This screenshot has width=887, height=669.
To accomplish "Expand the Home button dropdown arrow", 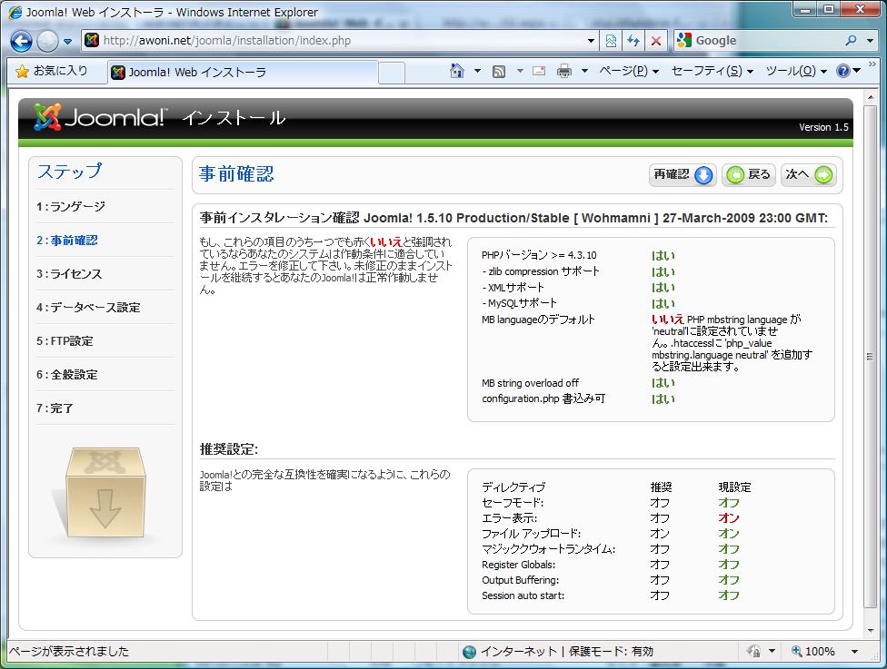I will (x=477, y=71).
